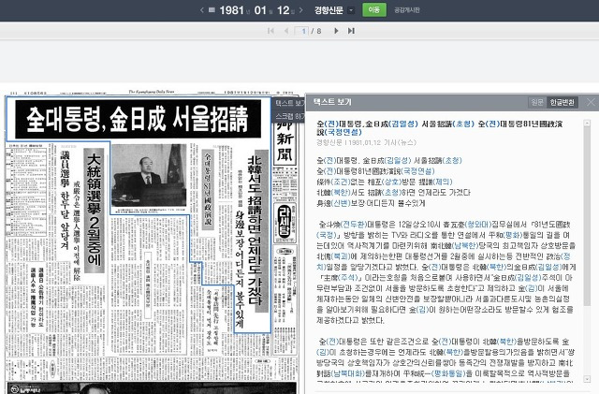The width and height of the screenshot is (599, 394).
Task: Click the 全대통령, 金日成 서울招請 headline on the page
Action: pyautogui.click(x=138, y=119)
